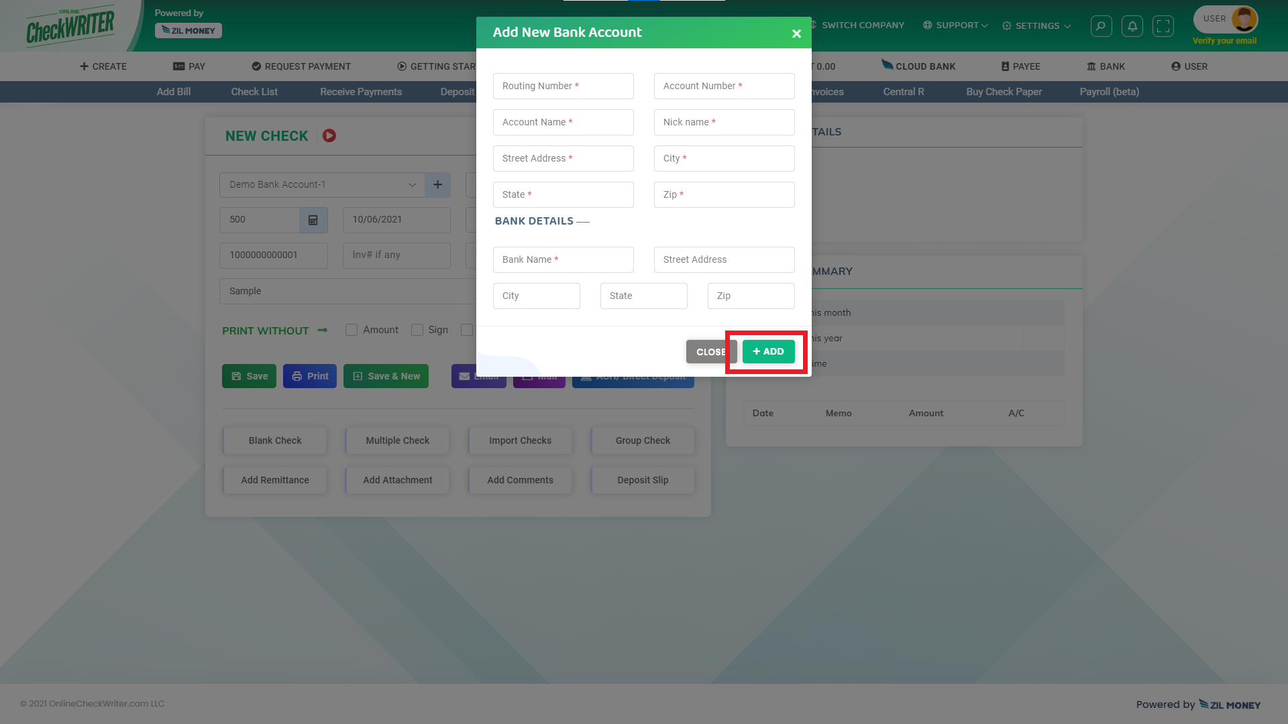
Task: Click the search magnifier icon in header
Action: (x=1101, y=26)
